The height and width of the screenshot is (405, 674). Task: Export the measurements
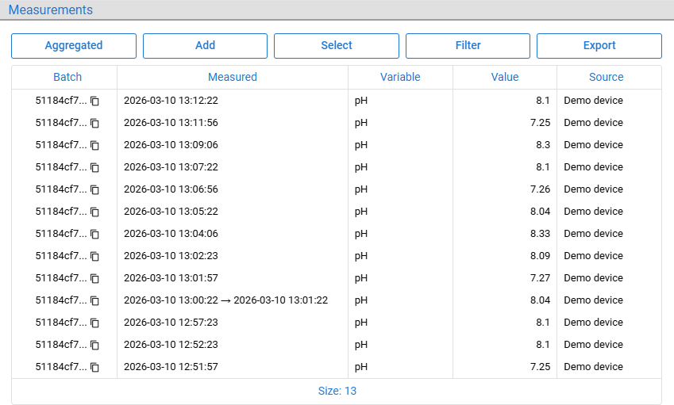coord(599,45)
